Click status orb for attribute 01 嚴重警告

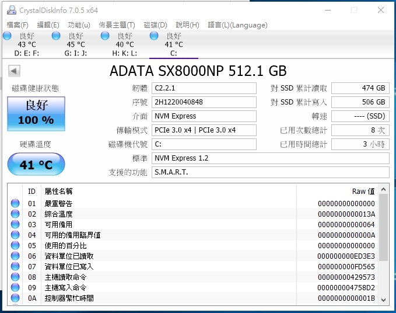(x=15, y=203)
